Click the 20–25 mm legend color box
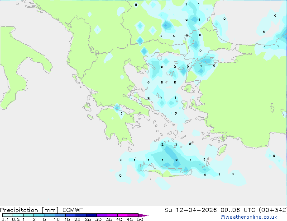This screenshot has width=287, height=221. tap(81, 215)
